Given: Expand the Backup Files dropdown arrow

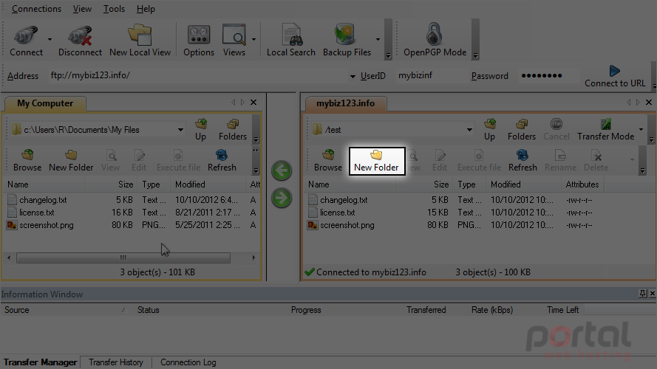Looking at the screenshot, I should pyautogui.click(x=378, y=40).
